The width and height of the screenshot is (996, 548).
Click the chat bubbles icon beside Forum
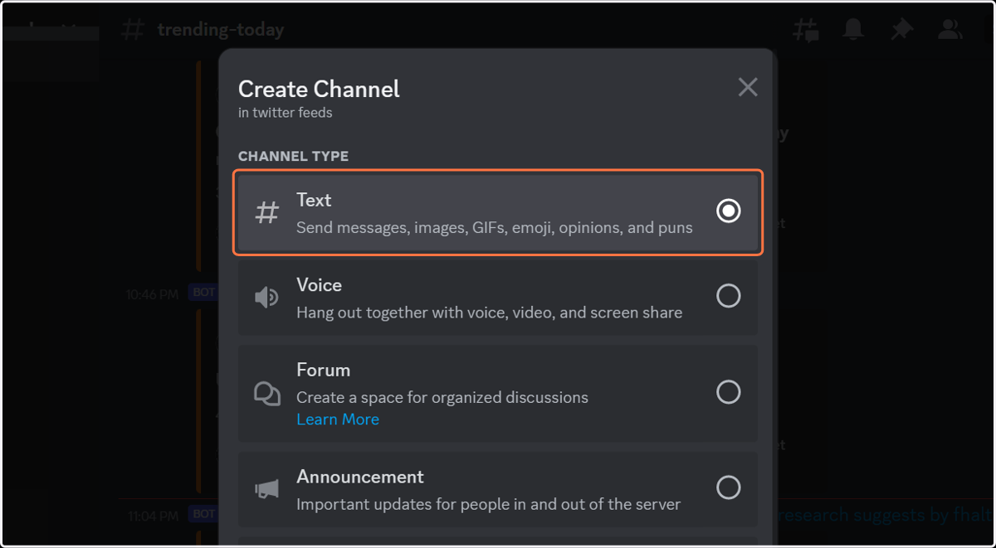point(266,393)
